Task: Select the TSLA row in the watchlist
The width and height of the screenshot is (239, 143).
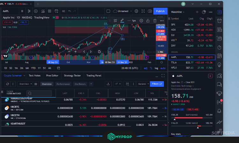Action: (192, 63)
